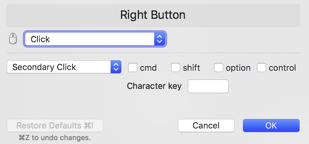This screenshot has height=144, width=309.
Task: Click the blue arrows on Click dropdown
Action: coord(159,39)
